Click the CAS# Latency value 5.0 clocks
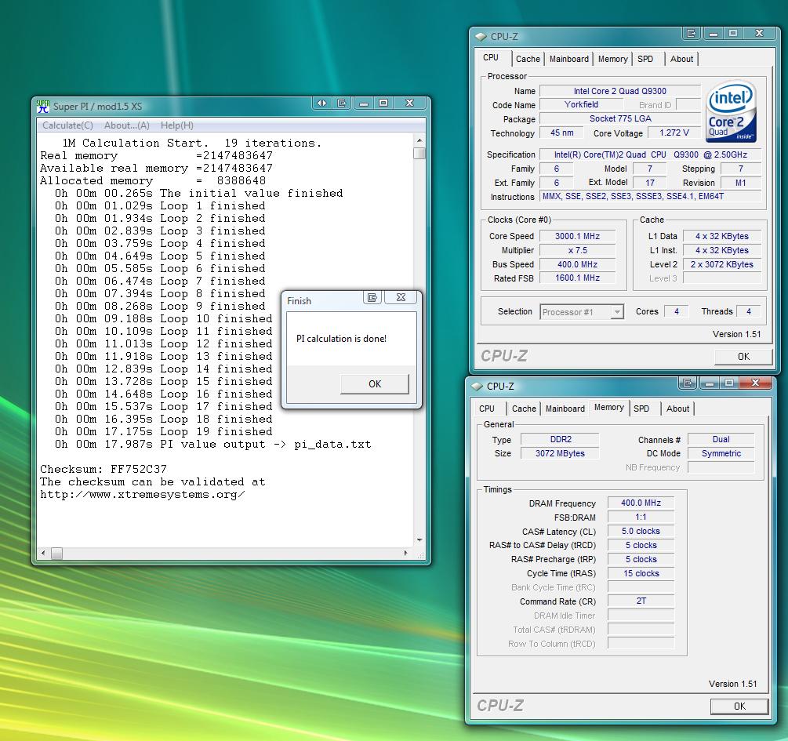This screenshot has height=741, width=788. 641,531
